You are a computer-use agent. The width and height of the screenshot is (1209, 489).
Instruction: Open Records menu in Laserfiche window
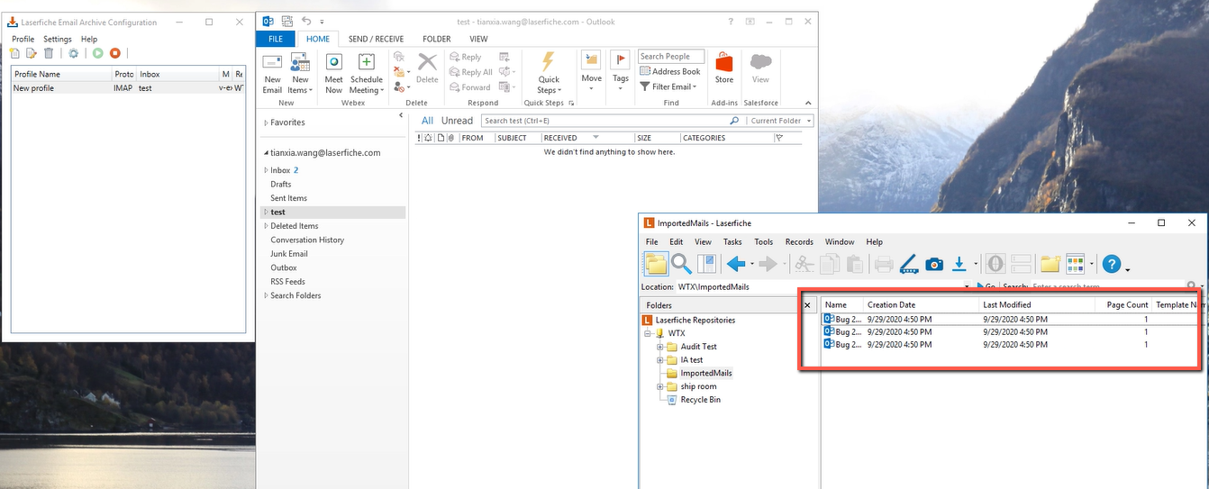tap(799, 242)
